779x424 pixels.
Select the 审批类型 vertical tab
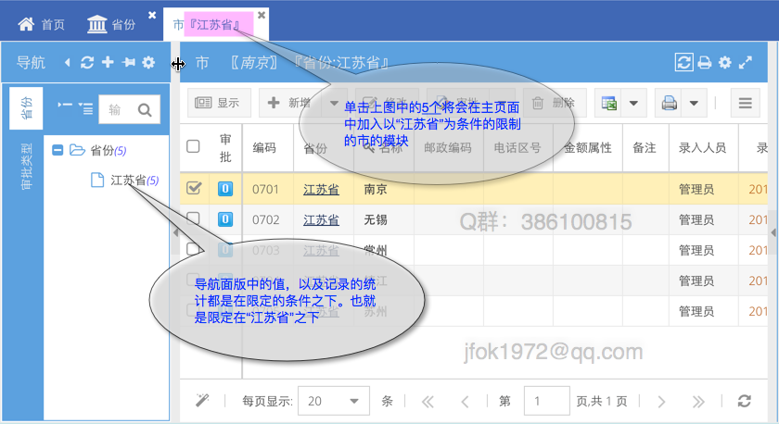point(26,168)
